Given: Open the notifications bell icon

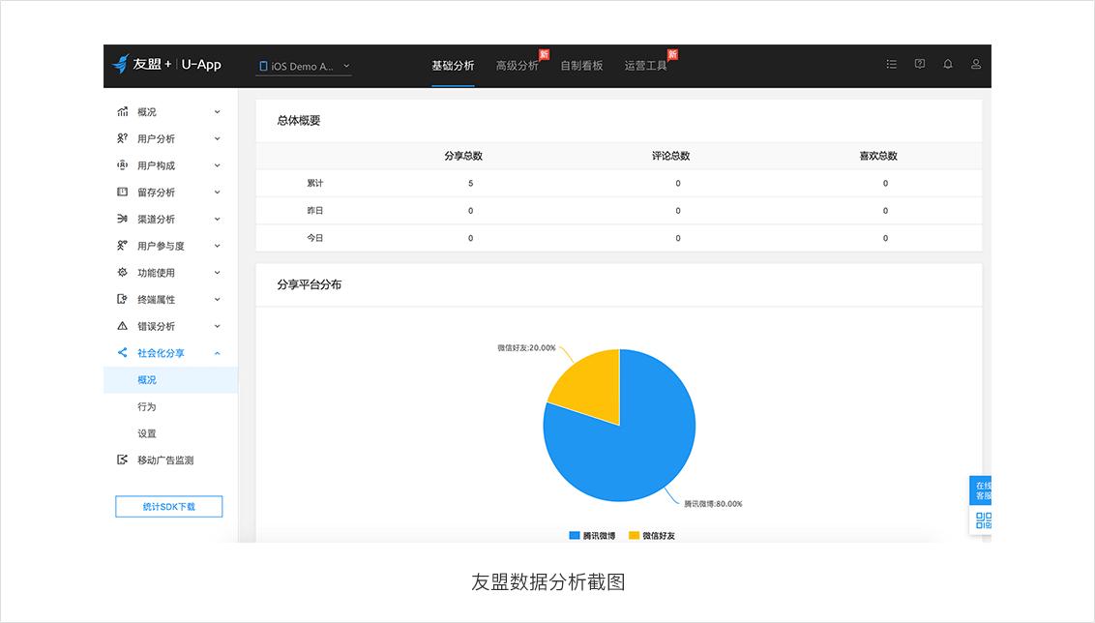Looking at the screenshot, I should coord(947,64).
